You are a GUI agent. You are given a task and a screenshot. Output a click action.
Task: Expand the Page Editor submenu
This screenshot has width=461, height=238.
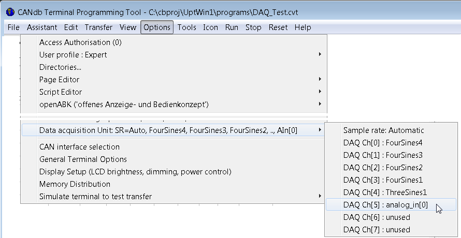pyautogui.click(x=60, y=80)
